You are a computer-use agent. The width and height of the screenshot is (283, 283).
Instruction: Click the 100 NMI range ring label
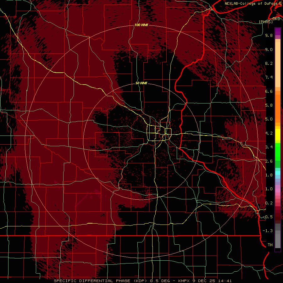(x=141, y=25)
